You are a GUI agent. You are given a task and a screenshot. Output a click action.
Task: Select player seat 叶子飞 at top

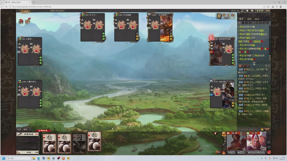[x=93, y=27]
